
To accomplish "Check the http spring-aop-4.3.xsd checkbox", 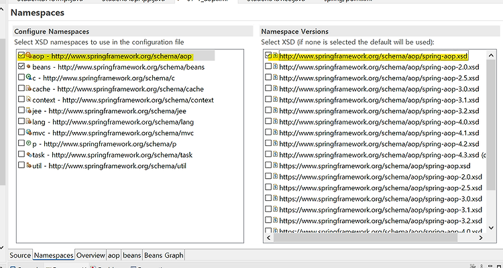I will tap(268, 154).
